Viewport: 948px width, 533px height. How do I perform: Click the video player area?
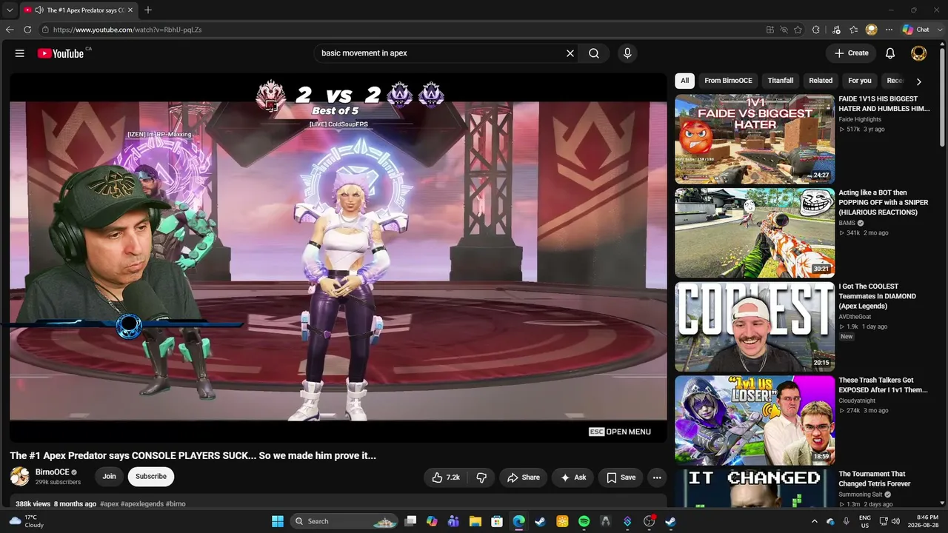(338, 258)
